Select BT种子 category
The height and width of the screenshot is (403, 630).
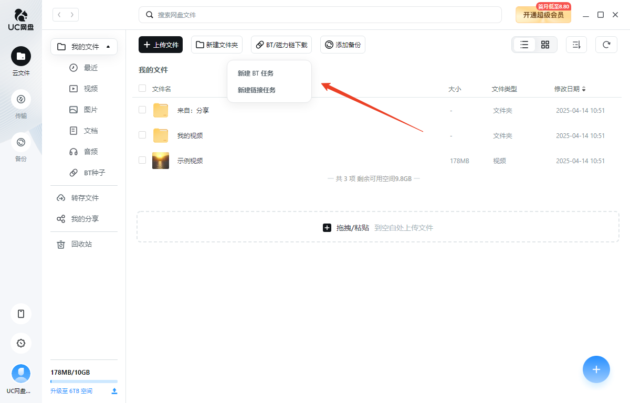pyautogui.click(x=88, y=173)
